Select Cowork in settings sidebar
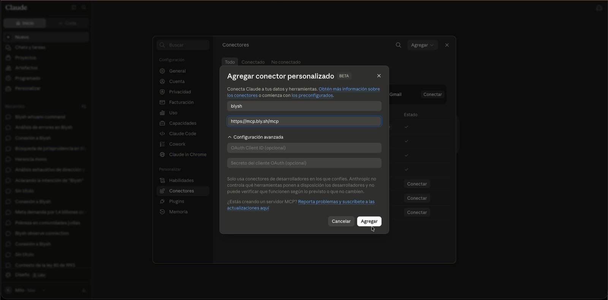This screenshot has width=608, height=300. (x=183, y=144)
